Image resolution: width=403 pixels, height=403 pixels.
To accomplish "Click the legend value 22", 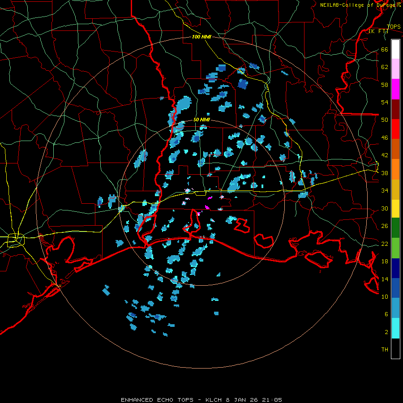I will coord(385,244).
